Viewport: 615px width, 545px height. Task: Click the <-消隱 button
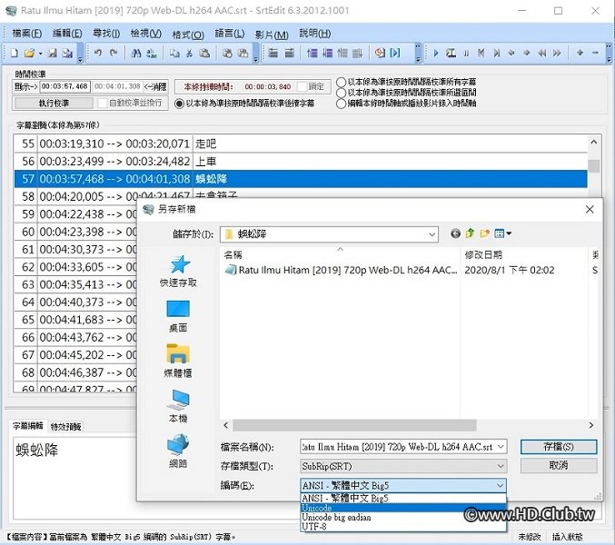(x=155, y=86)
